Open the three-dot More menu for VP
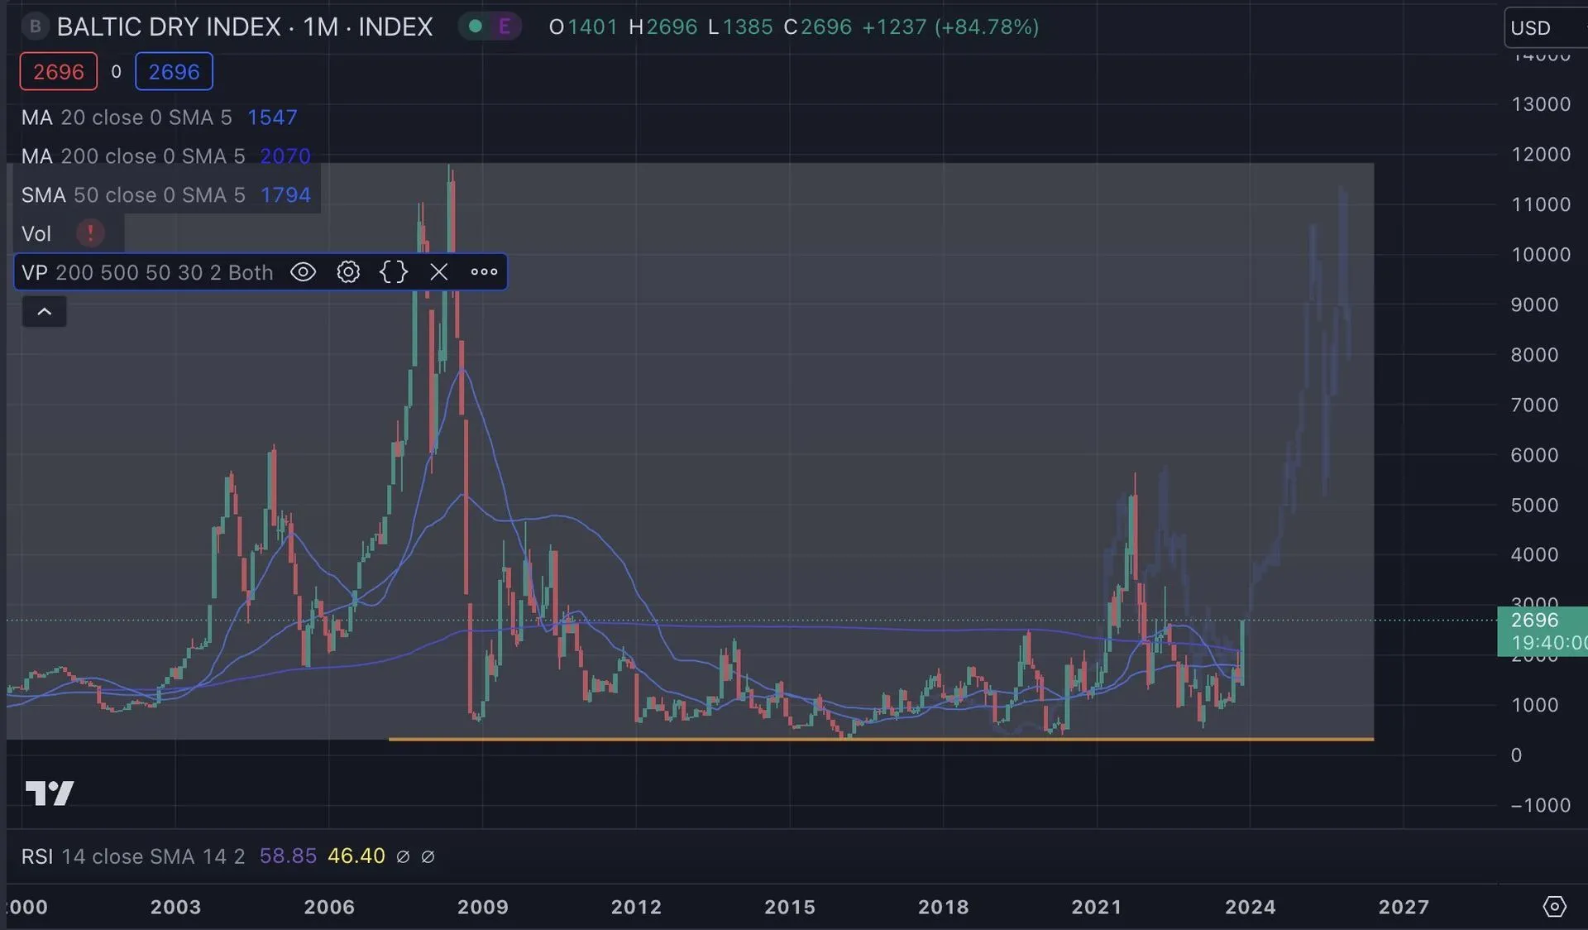Image resolution: width=1588 pixels, height=930 pixels. click(484, 272)
